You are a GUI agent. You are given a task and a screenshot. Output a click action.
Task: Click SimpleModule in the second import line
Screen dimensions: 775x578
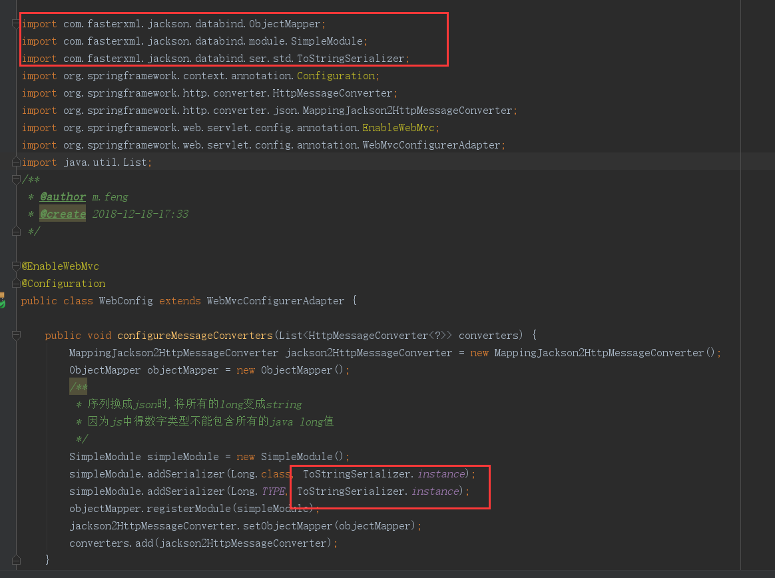click(x=327, y=41)
